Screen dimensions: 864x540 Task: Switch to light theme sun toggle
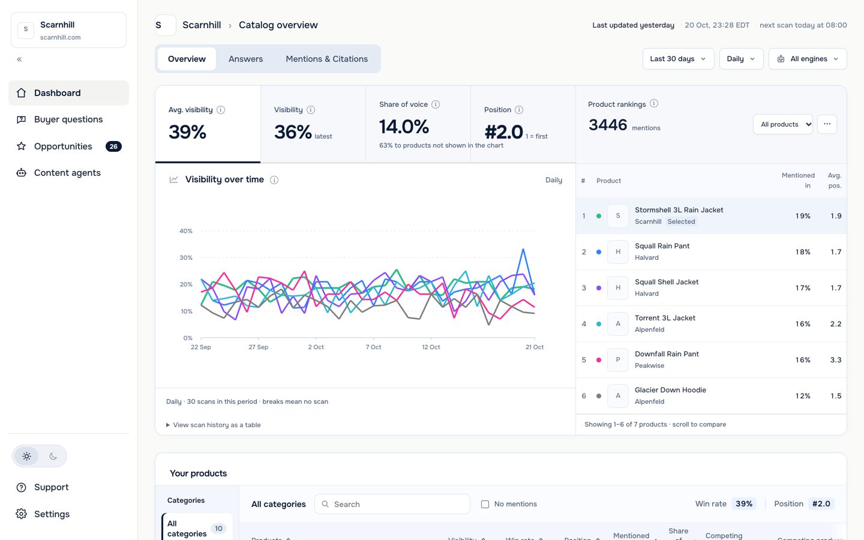(x=26, y=456)
